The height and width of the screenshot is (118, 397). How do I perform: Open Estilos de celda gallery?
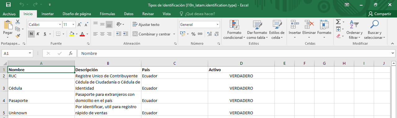277,30
